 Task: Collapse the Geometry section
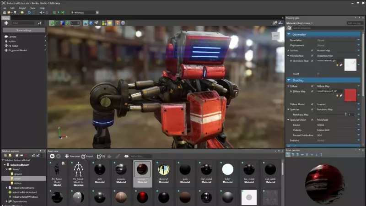[289, 34]
